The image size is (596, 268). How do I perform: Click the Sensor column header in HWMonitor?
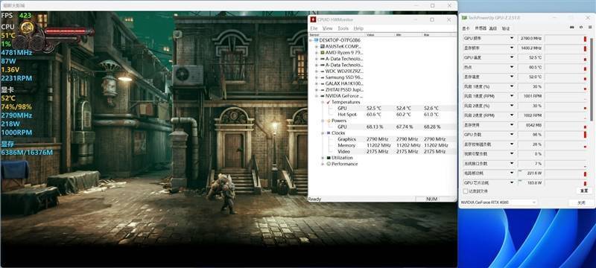pyautogui.click(x=337, y=34)
